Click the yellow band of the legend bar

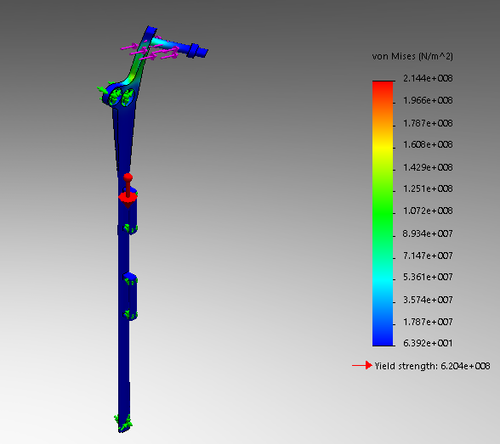[383, 147]
